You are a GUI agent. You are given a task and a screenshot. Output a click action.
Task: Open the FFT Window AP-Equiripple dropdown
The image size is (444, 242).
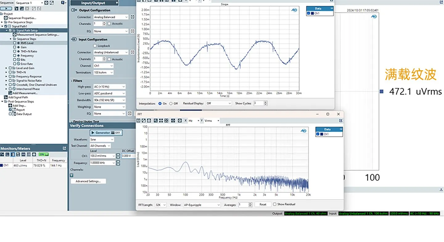[x=202, y=205]
